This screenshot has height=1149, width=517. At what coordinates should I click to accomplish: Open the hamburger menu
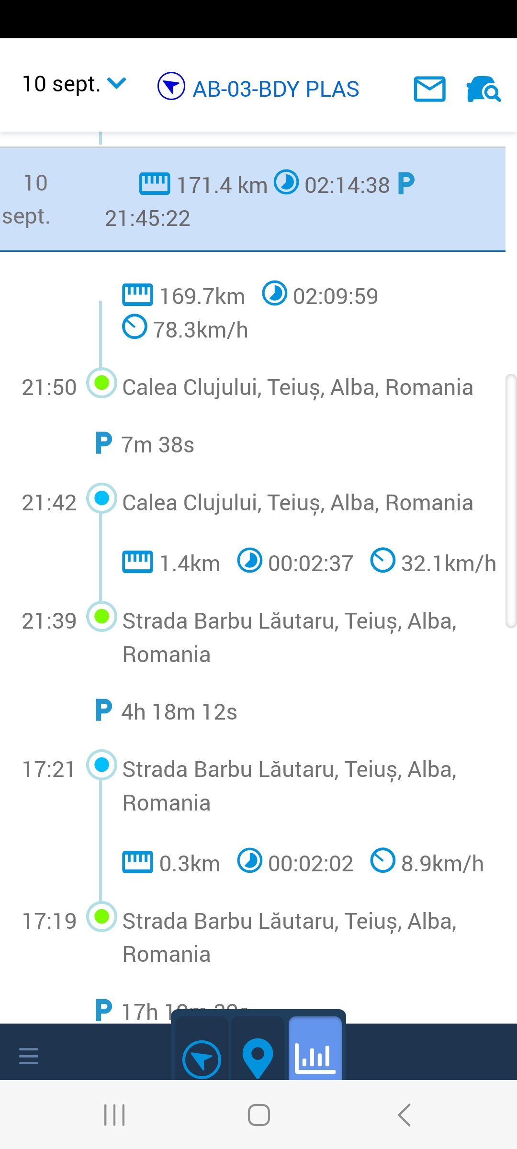29,1056
